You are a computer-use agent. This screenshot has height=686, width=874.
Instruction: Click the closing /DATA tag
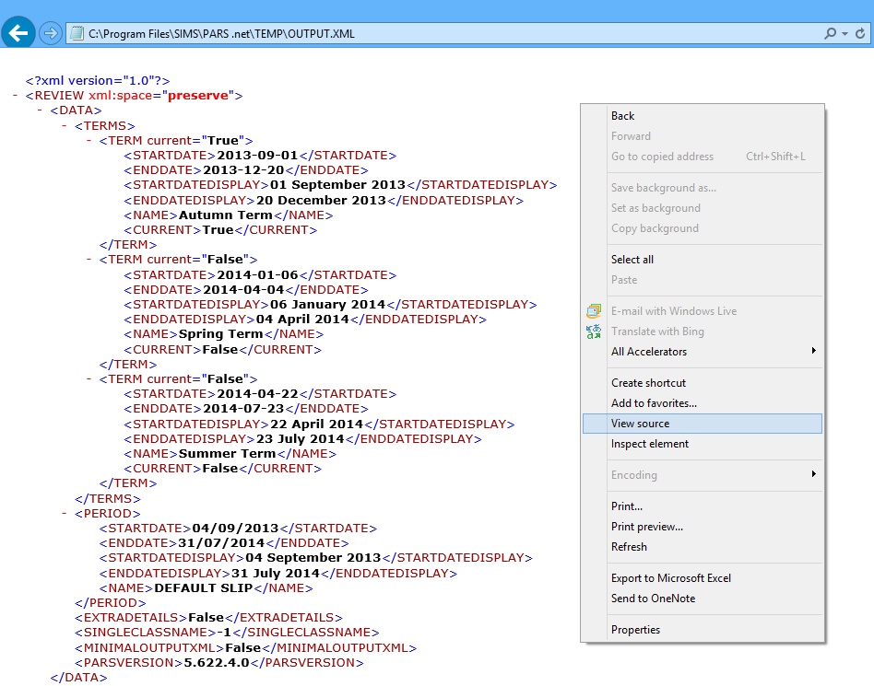78,678
